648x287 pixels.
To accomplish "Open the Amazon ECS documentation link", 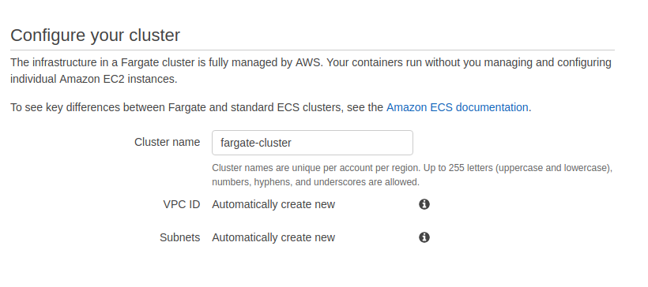I will (x=457, y=107).
